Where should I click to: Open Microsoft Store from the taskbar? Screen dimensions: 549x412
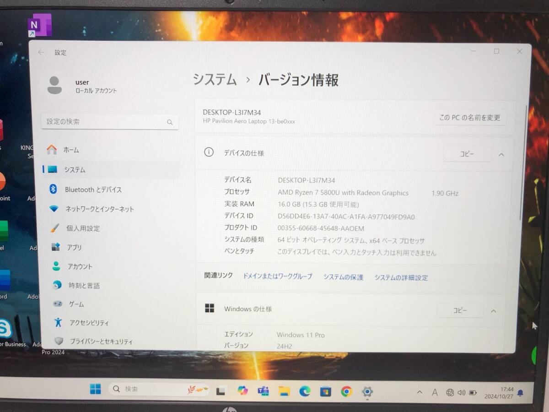[325, 391]
